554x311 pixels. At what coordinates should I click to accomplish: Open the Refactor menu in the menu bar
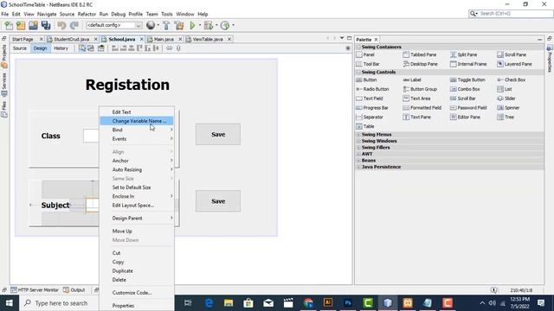coord(87,14)
